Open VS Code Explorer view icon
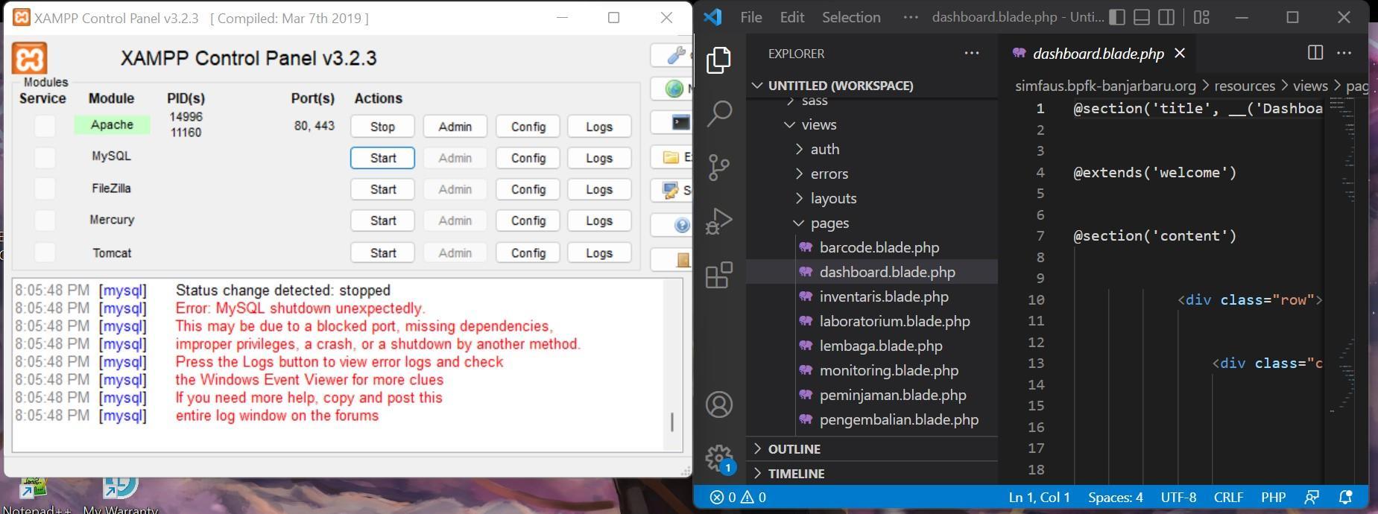This screenshot has width=1378, height=514. 718,60
